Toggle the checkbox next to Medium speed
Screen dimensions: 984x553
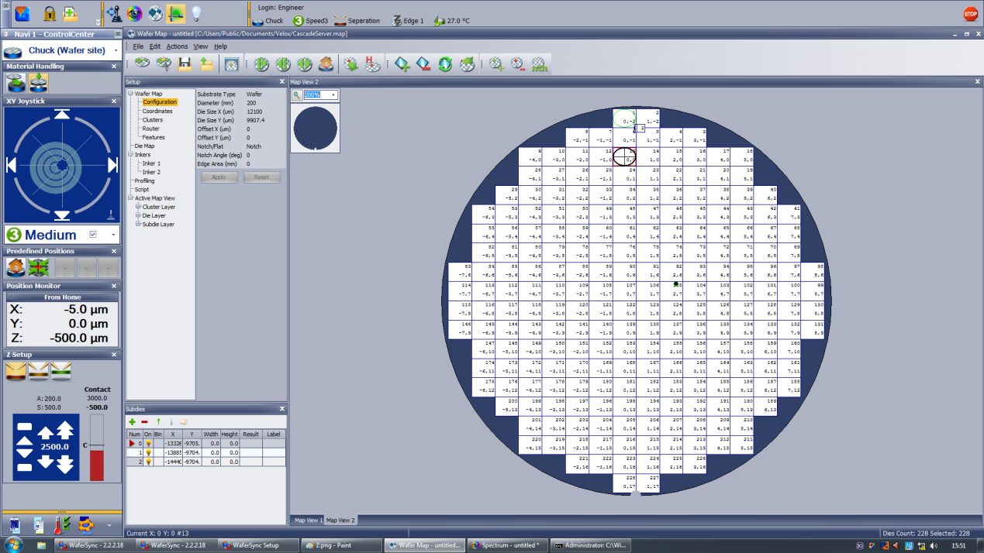(x=94, y=235)
